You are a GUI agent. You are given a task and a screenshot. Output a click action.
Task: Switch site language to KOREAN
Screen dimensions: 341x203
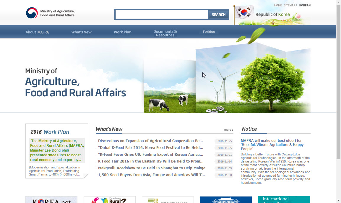305,5
